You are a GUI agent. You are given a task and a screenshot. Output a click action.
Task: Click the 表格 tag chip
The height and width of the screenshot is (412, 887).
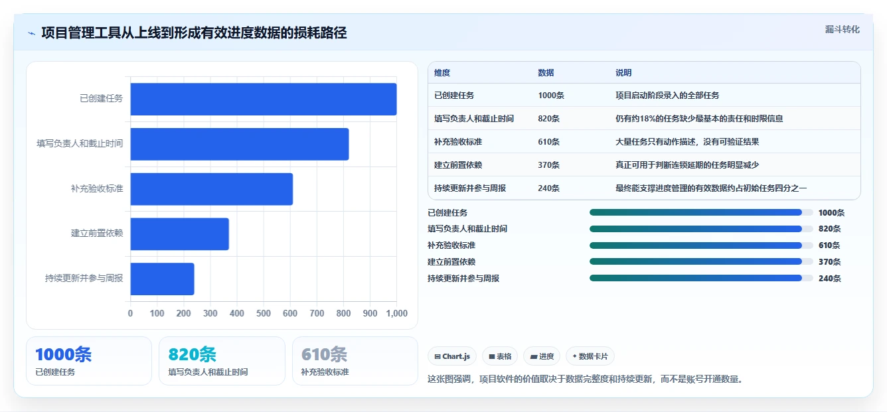pos(500,356)
